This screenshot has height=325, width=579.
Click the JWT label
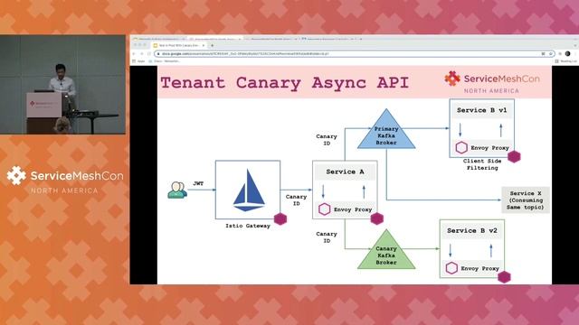click(198, 183)
